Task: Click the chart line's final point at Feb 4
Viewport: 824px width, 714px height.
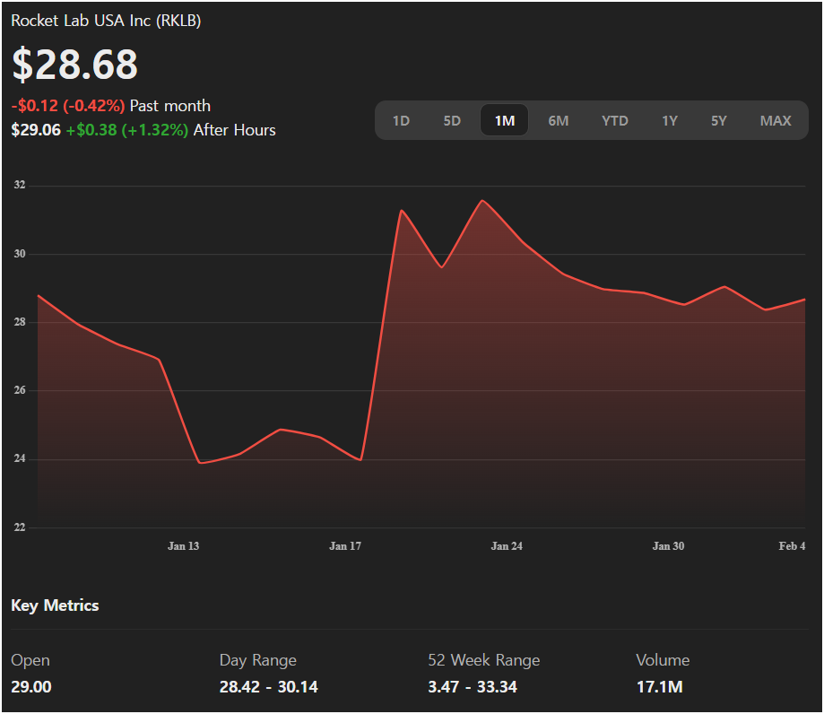Action: [x=804, y=300]
